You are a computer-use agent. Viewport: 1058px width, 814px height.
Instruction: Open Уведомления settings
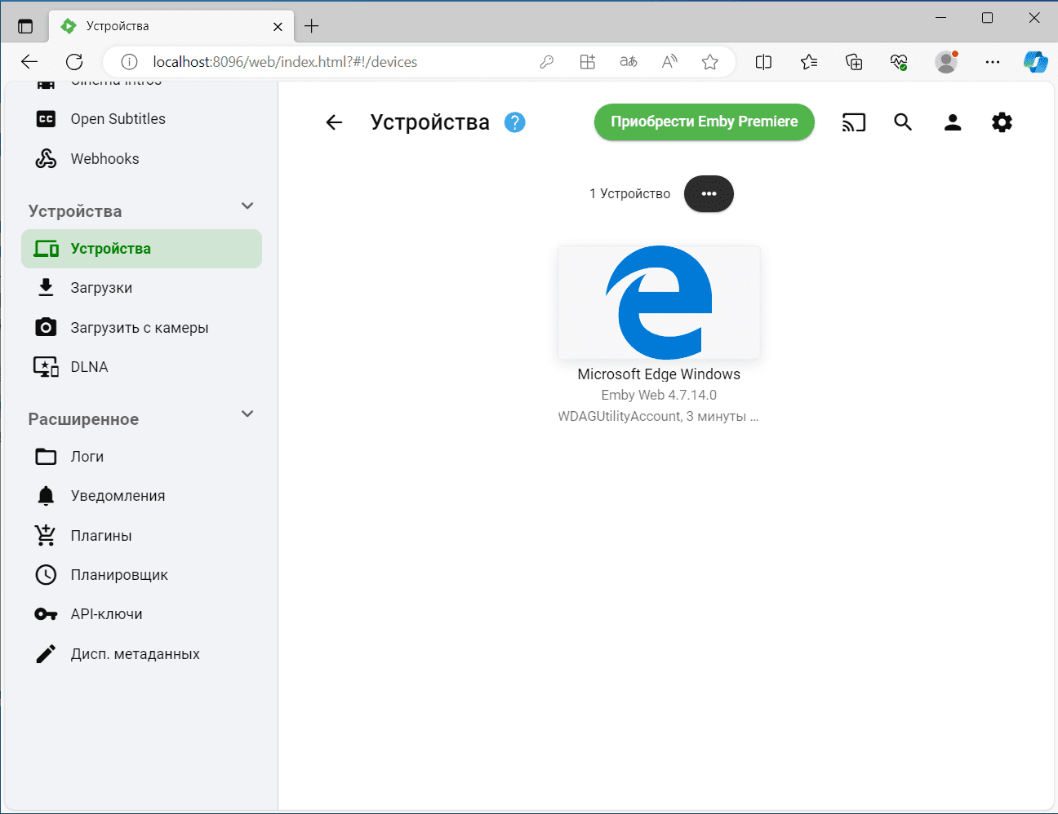141,496
